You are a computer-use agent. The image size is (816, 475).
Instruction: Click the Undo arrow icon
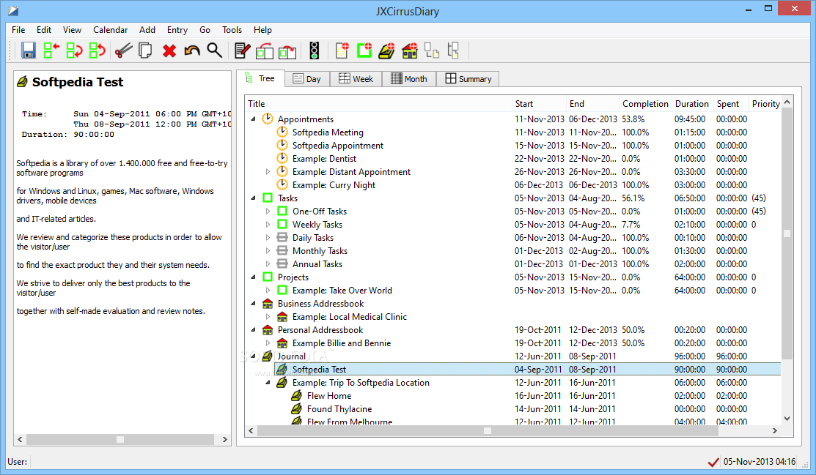tap(192, 51)
